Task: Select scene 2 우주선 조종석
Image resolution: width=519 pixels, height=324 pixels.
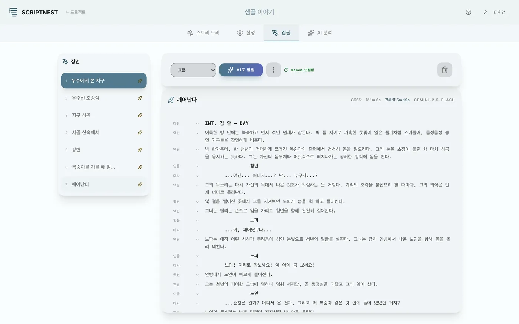Action: (104, 98)
